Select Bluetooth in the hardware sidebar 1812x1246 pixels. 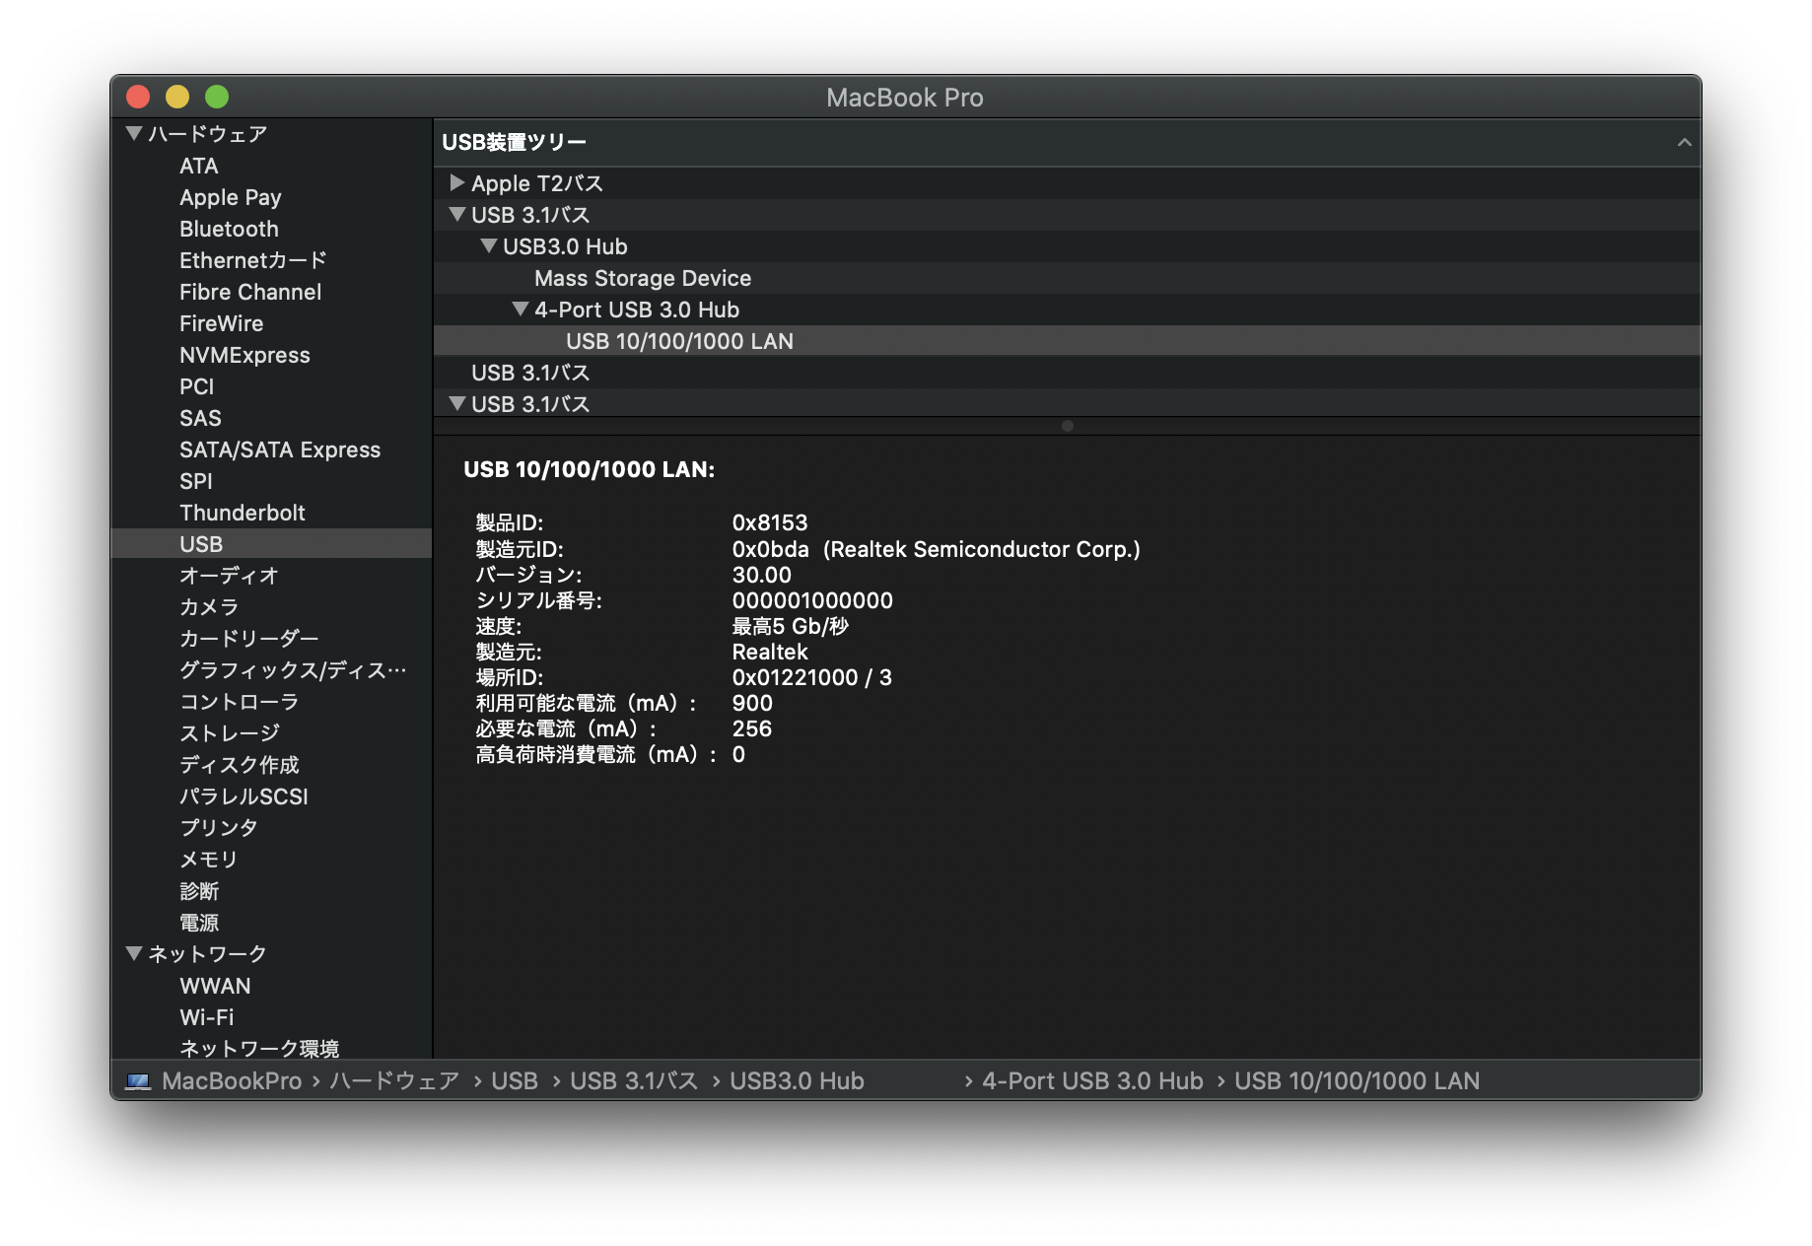(x=229, y=229)
